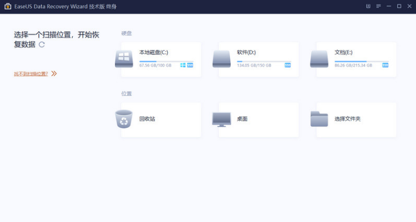Viewport: 416px width, 222px height.
Task: Click the 桌面 monitor icon
Action: pyautogui.click(x=222, y=119)
